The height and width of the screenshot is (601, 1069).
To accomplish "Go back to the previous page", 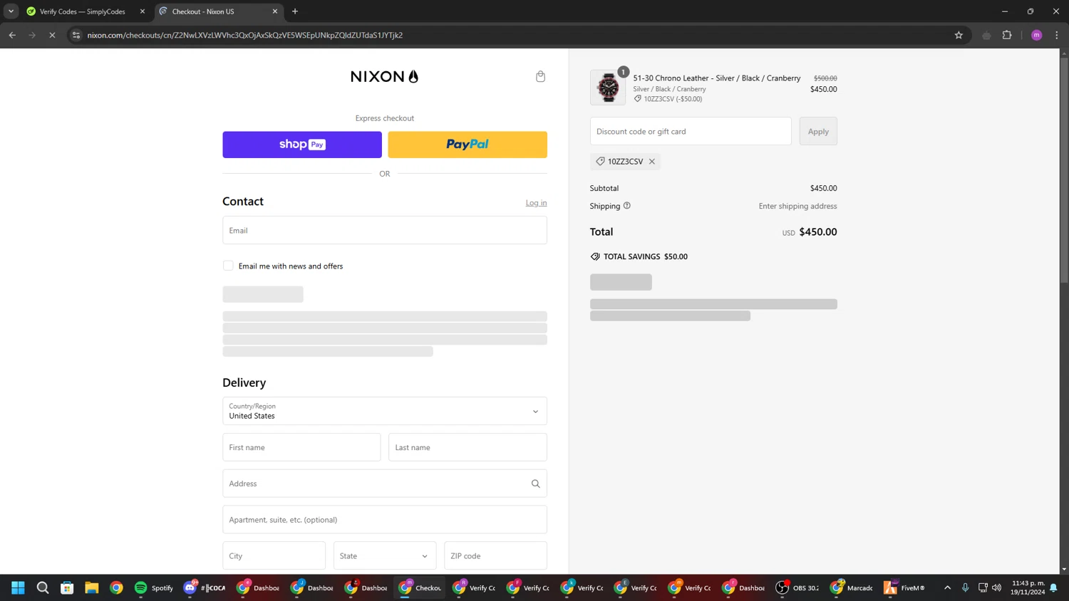I will click(12, 35).
